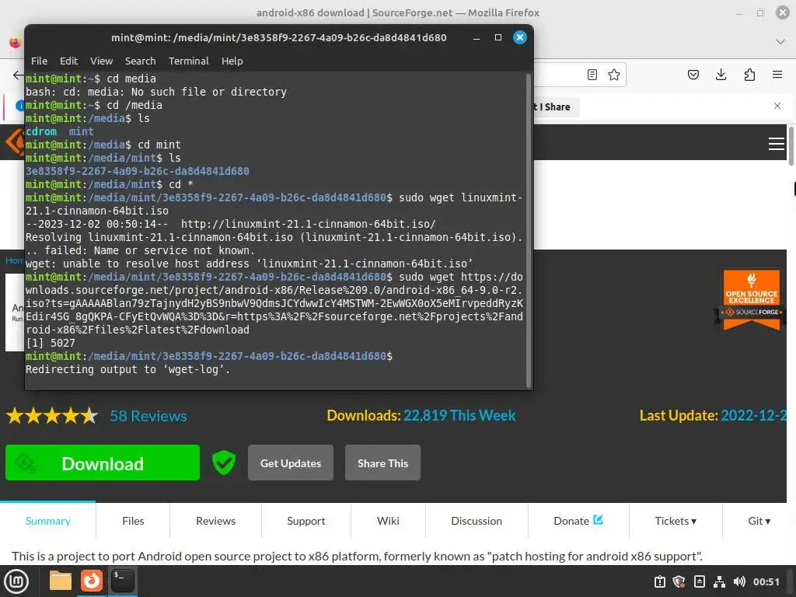
Task: Open volume control tray icon
Action: pyautogui.click(x=739, y=581)
